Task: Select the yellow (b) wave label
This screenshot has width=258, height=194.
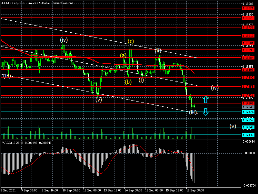Action: (x=128, y=82)
